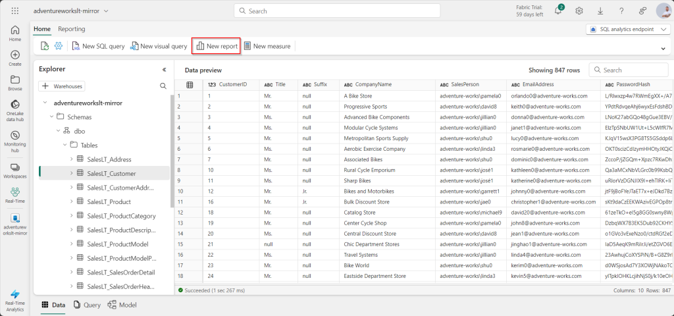The width and height of the screenshot is (674, 316).
Task: Switch to Home ribbon tab
Action: point(42,29)
